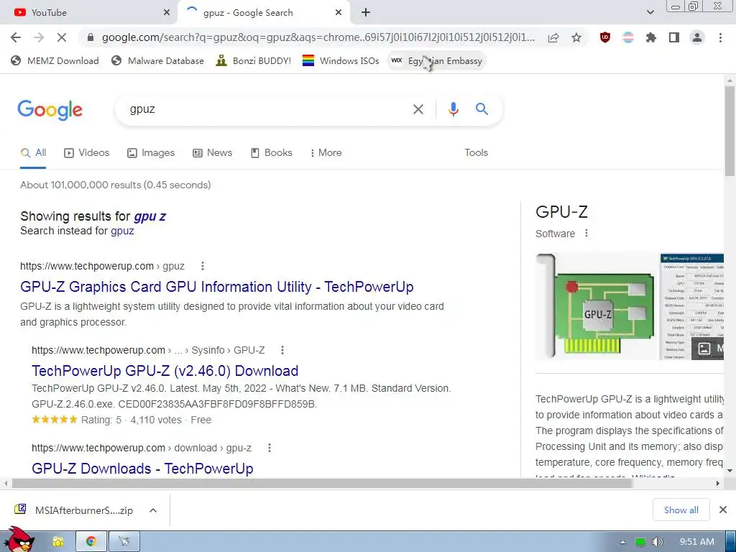Switch to the YouTube tab

[88, 13]
